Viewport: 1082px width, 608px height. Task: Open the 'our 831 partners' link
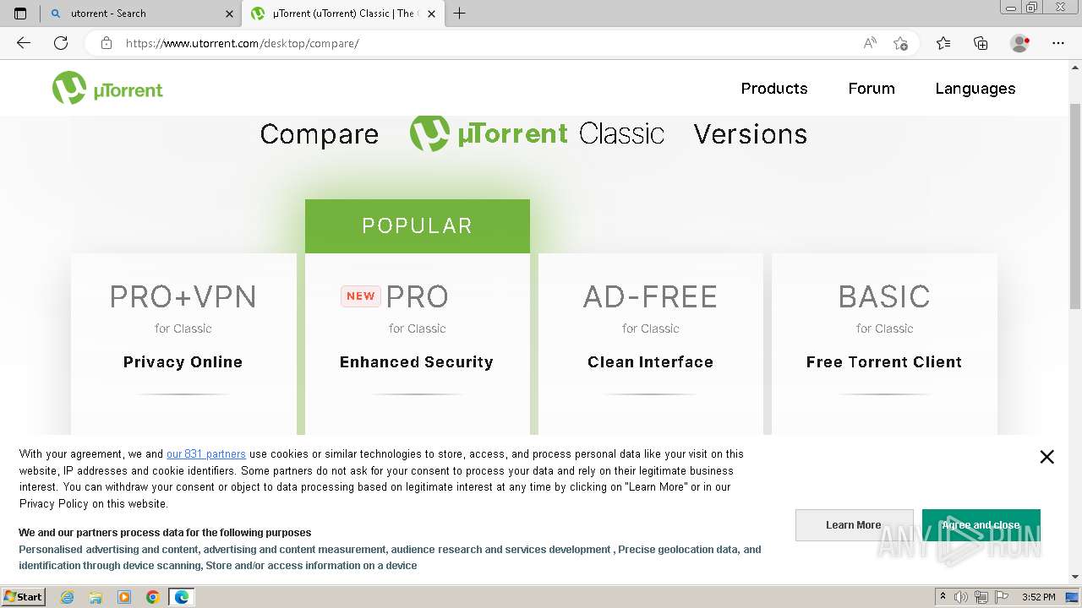point(206,454)
